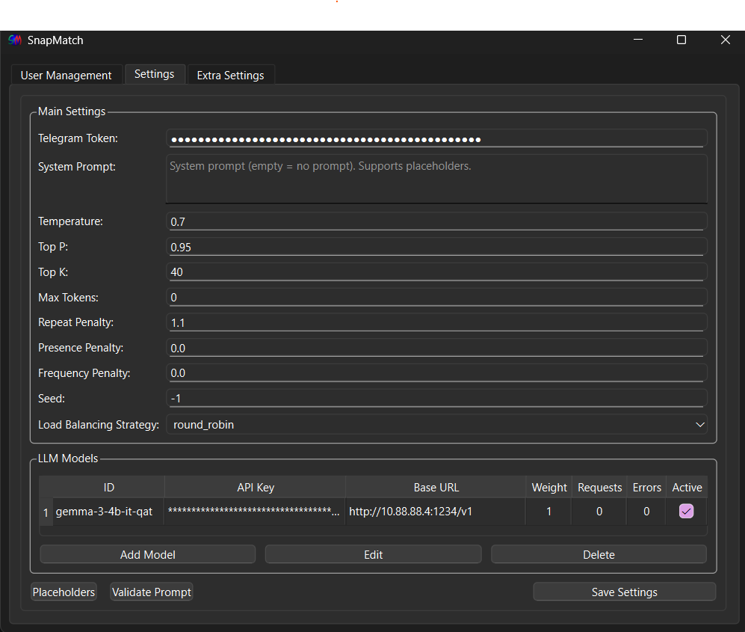The width and height of the screenshot is (745, 632).
Task: Focus the System Prompt text area
Action: [436, 179]
